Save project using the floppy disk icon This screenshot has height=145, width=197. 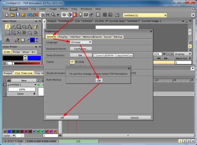18,15
